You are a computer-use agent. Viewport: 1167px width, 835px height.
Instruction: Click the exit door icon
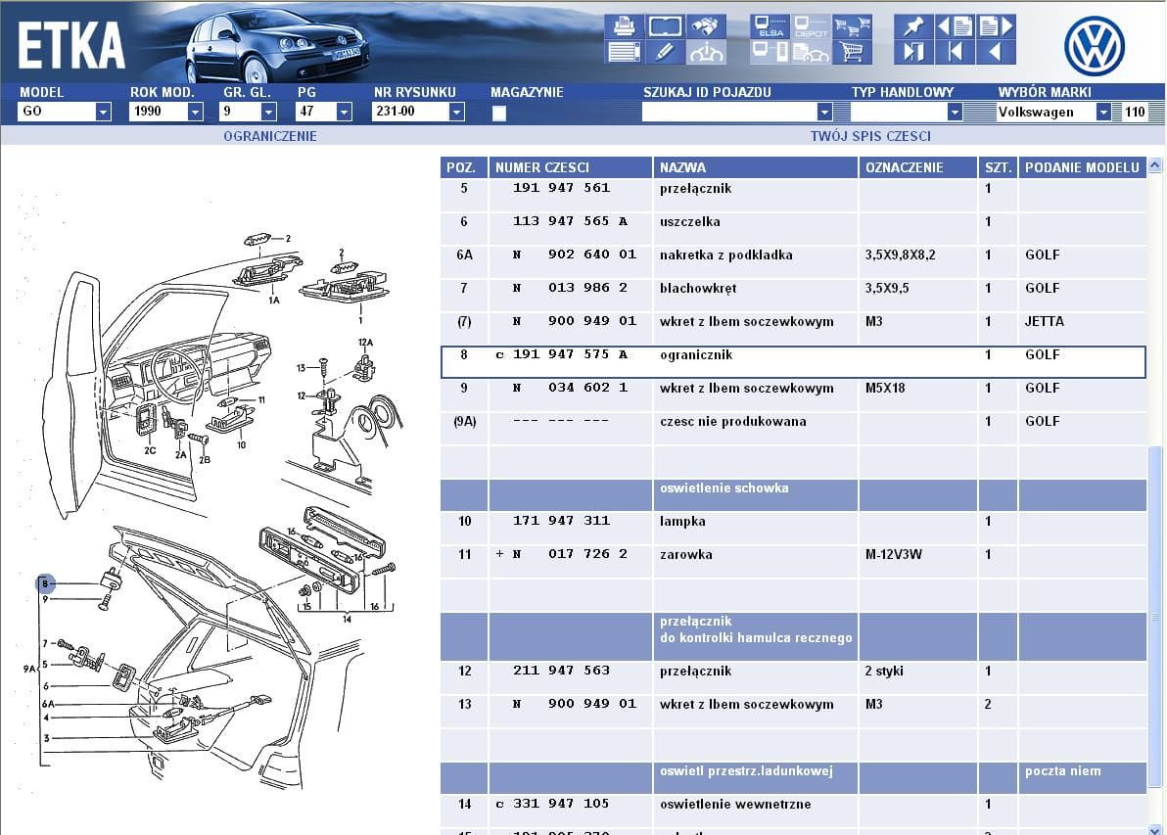pos(913,51)
